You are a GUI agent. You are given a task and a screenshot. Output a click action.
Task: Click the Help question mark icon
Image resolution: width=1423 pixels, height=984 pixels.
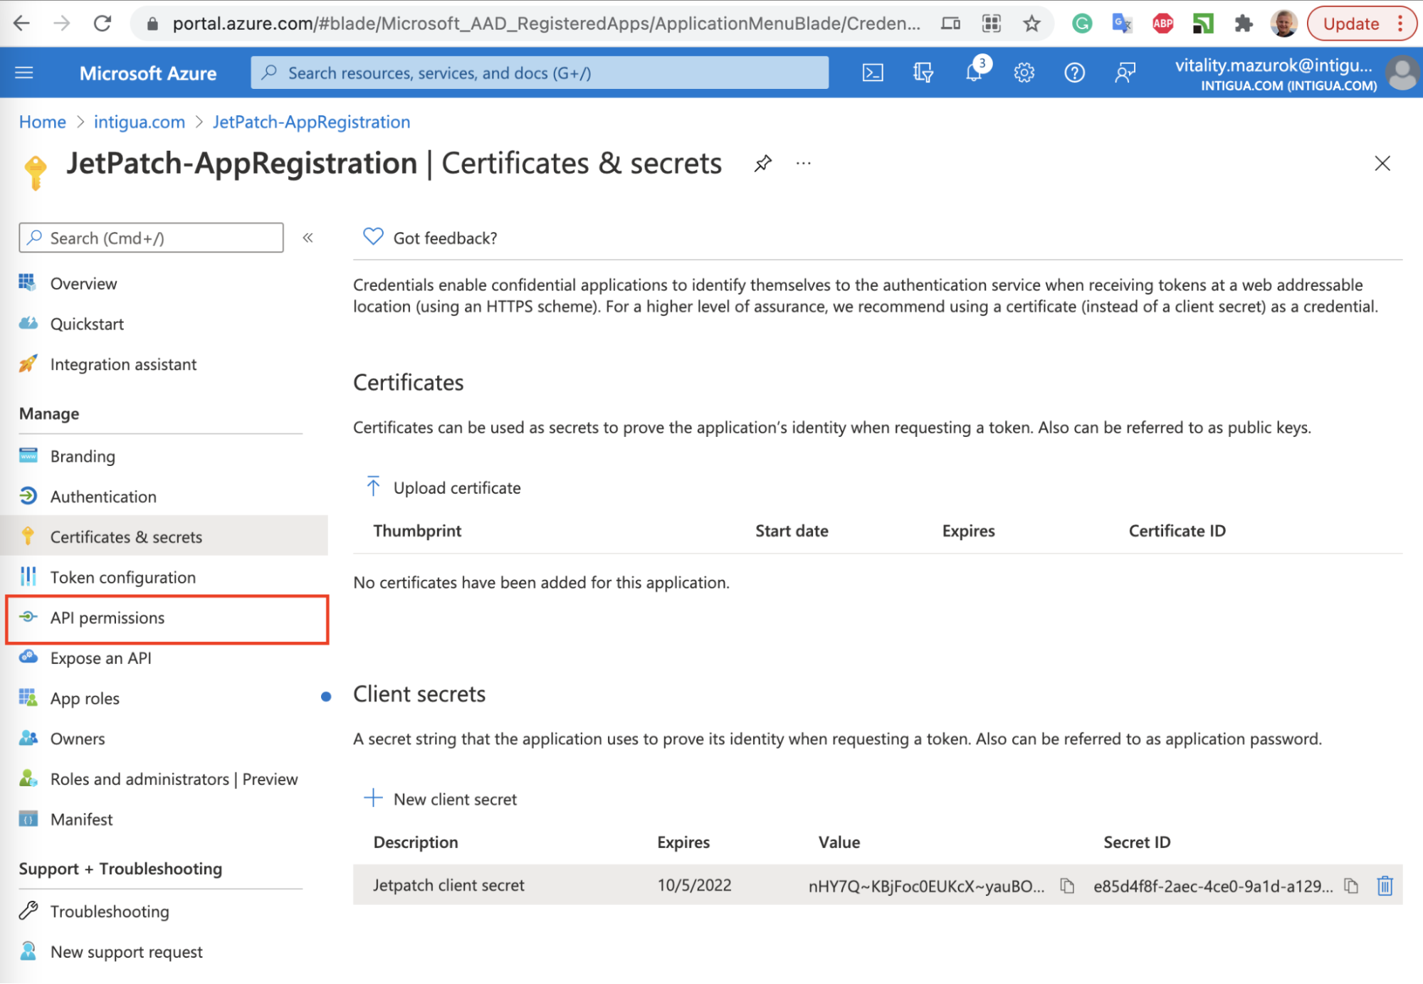click(1074, 73)
